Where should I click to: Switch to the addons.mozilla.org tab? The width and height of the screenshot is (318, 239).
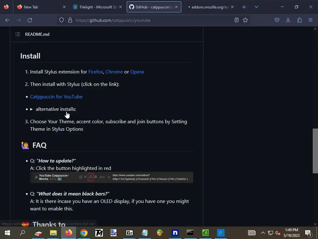pos(210,7)
